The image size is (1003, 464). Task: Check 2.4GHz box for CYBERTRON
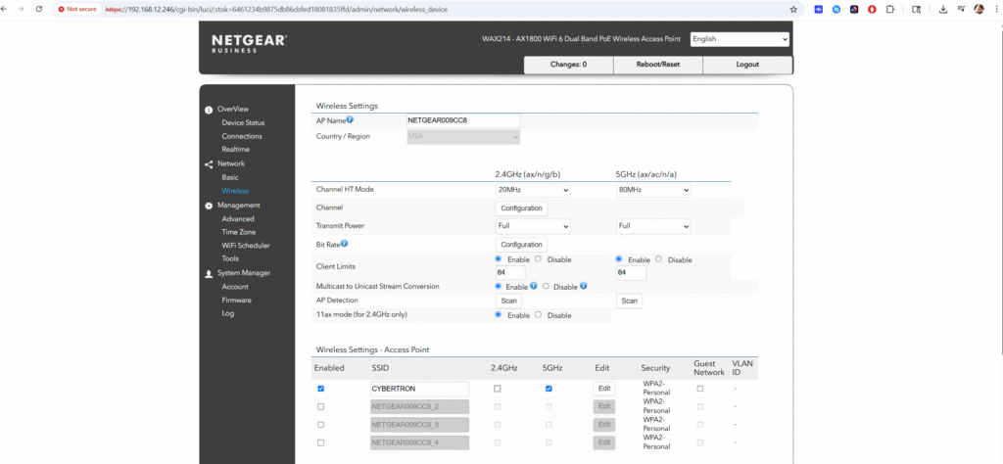click(497, 389)
